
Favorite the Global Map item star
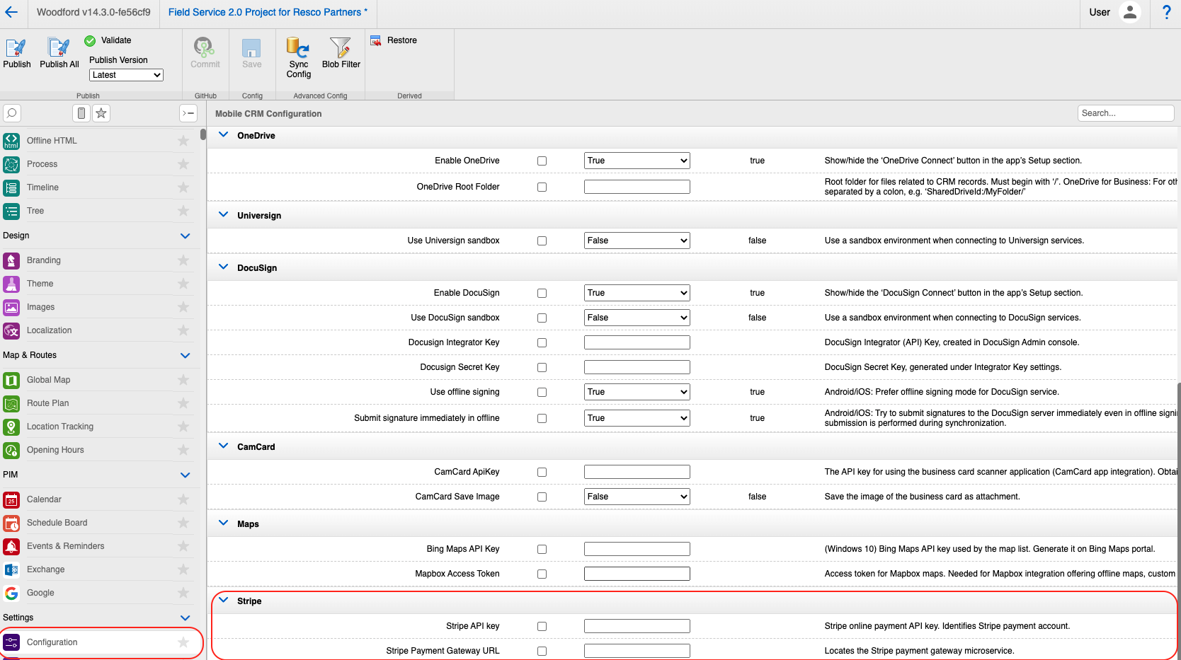(x=183, y=380)
